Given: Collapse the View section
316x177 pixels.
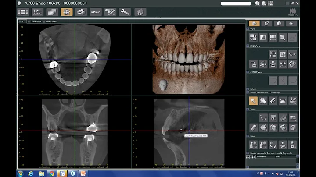Looking at the screenshot, I should click(x=248, y=29).
